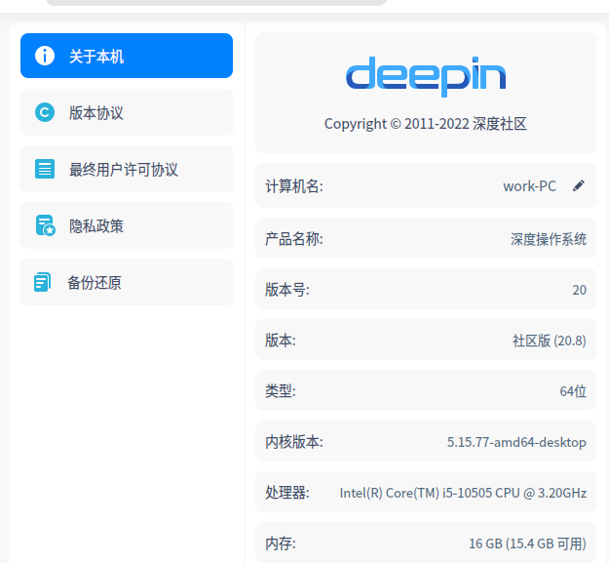609x563 pixels.
Task: Click the 类型 label
Action: 281,391
